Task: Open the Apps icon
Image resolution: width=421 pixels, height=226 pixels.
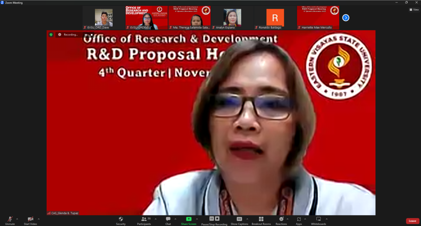Action: (299, 219)
